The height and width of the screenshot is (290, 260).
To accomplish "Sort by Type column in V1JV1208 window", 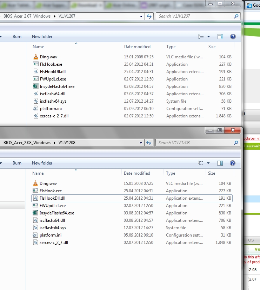I will (171, 173).
